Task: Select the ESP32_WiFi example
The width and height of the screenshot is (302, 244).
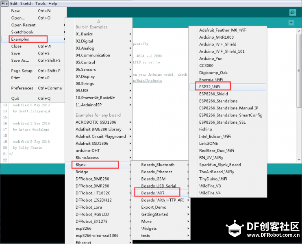Action: coord(228,87)
